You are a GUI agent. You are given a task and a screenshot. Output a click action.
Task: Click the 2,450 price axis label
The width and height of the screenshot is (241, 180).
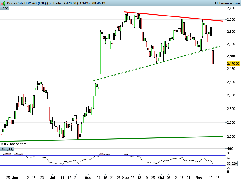[x=231, y=69]
